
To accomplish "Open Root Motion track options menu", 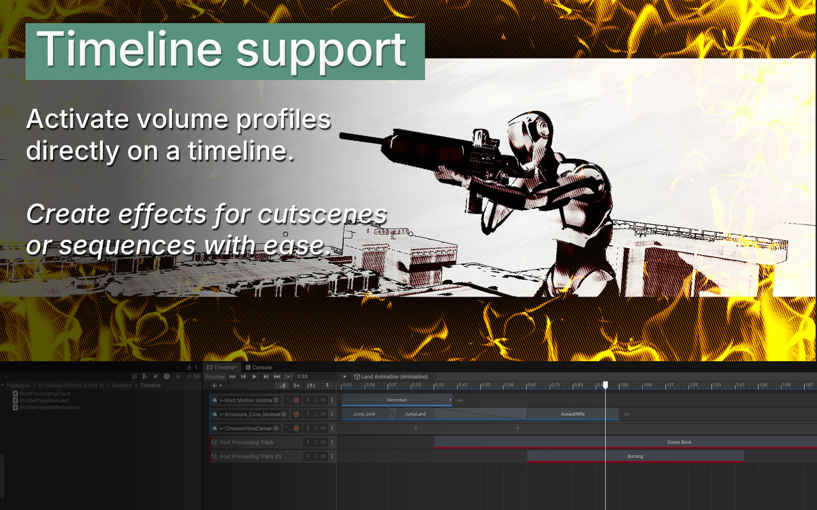I will tap(332, 401).
